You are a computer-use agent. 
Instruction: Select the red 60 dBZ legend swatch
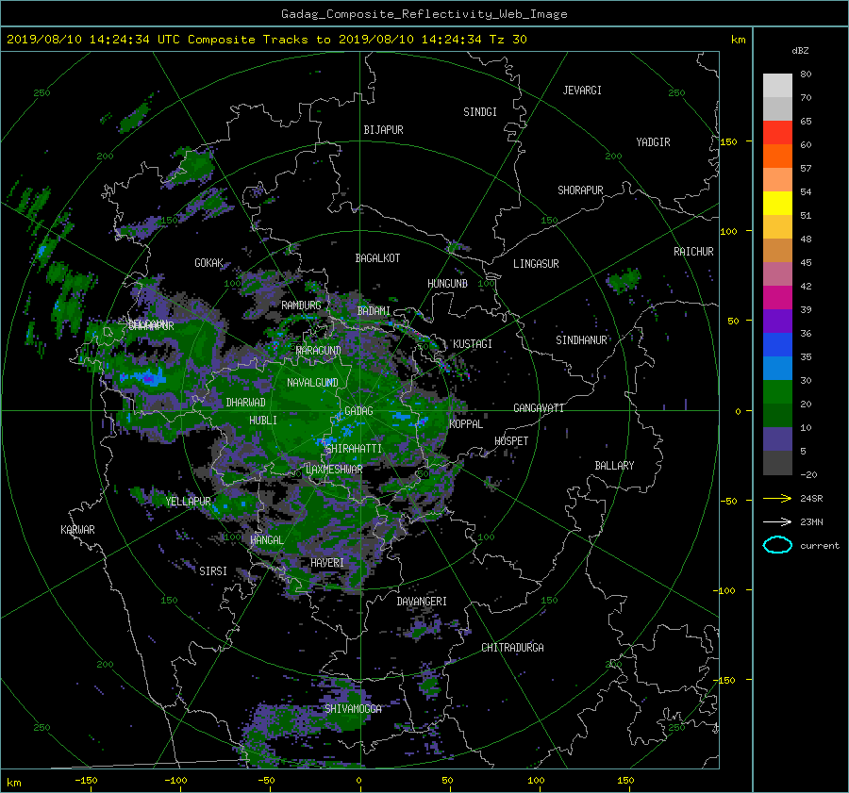point(777,132)
